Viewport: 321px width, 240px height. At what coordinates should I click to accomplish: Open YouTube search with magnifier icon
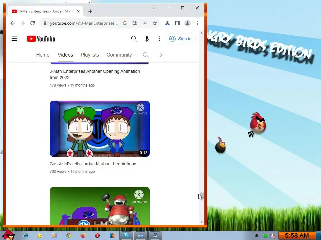coord(134,39)
